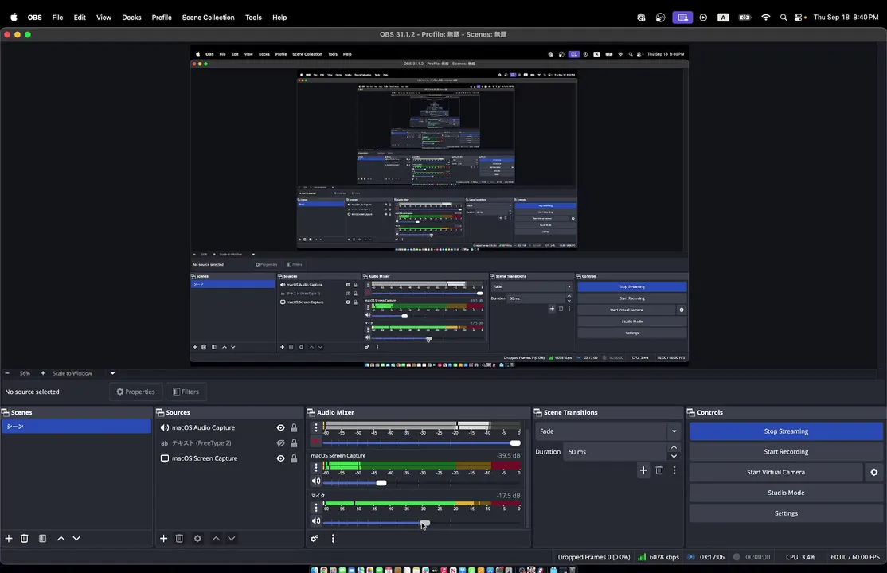Increase transition duration stepper up
The image size is (887, 573).
pos(674,447)
